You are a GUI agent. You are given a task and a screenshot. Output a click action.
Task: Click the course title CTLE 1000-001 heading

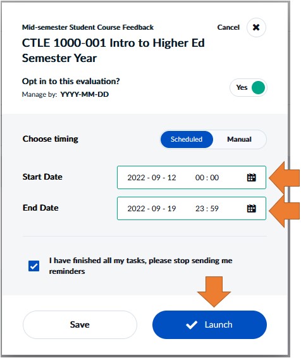[113, 51]
